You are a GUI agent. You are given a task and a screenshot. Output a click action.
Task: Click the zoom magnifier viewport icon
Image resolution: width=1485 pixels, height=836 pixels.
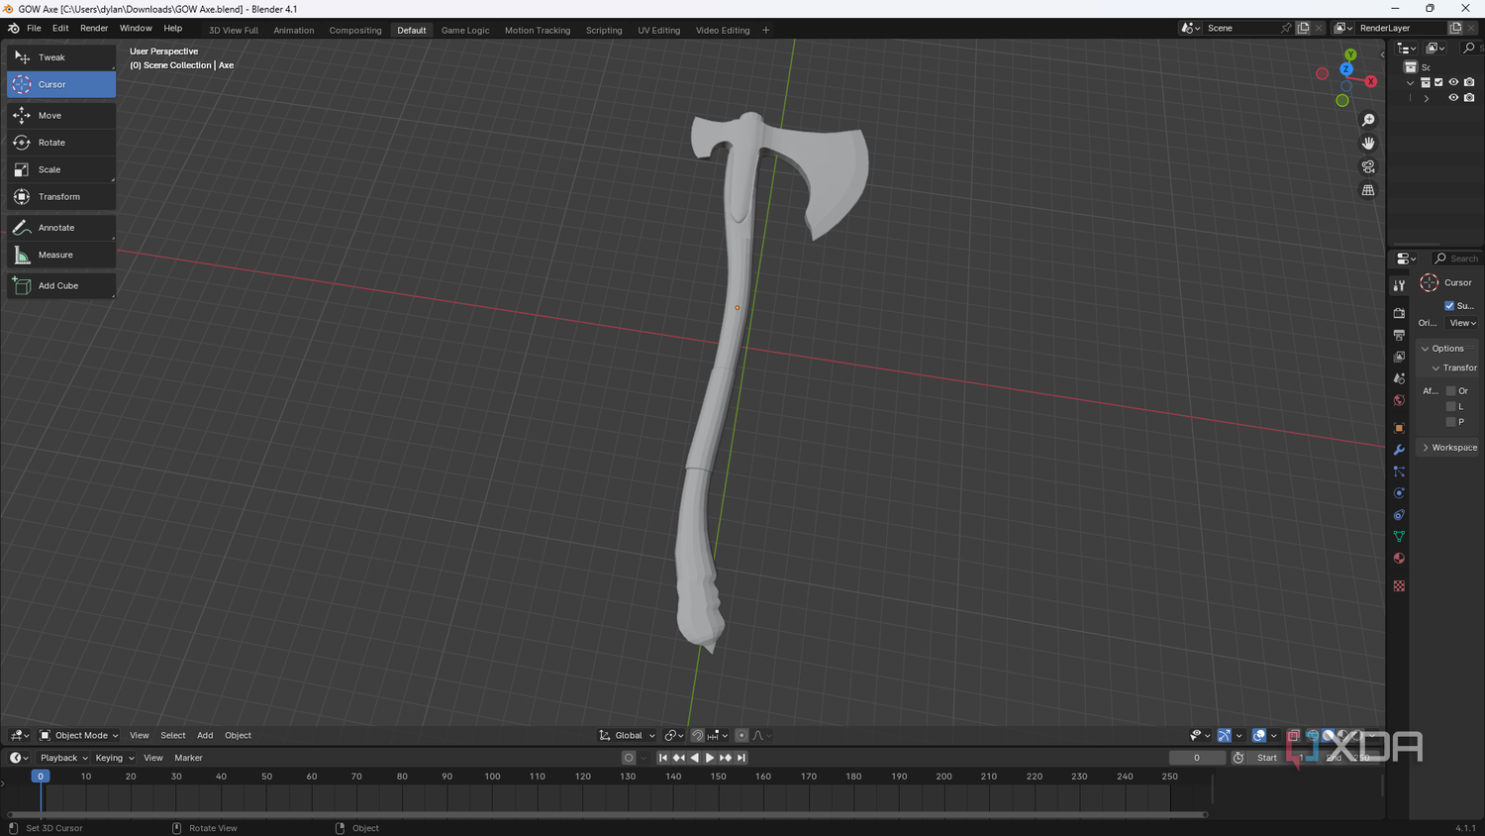click(x=1368, y=120)
